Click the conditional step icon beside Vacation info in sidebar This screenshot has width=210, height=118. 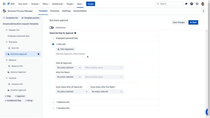(9, 84)
